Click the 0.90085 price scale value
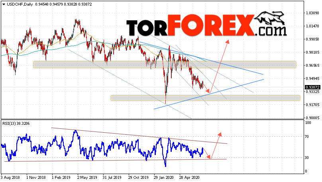This screenshot has width=322, height=182. point(312,118)
